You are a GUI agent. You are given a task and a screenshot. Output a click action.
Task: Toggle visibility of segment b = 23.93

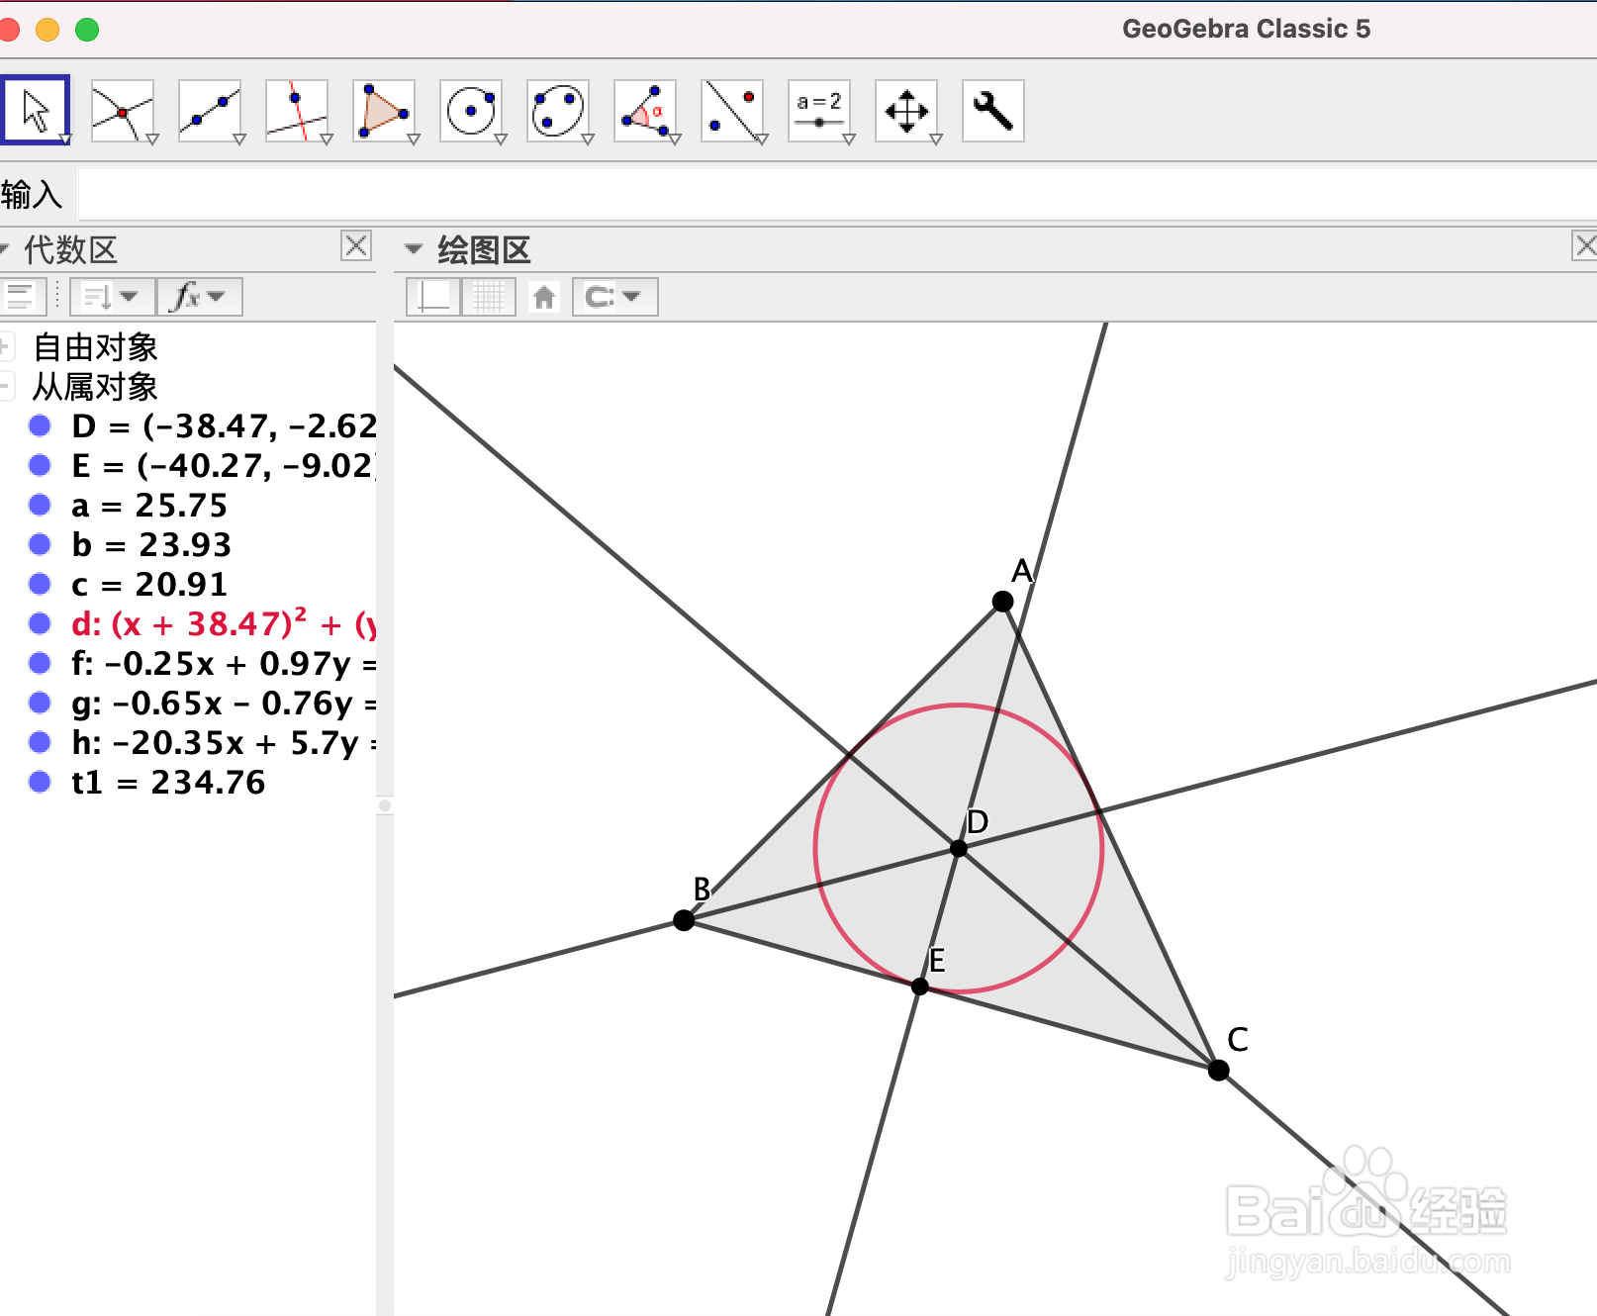pyautogui.click(x=40, y=544)
